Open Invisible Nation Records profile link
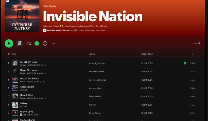The image size is (208, 121). point(59,31)
